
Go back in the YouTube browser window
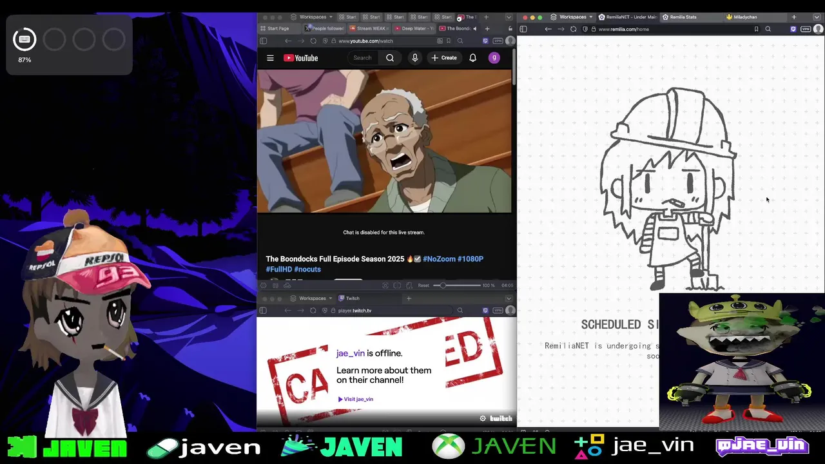tap(288, 41)
